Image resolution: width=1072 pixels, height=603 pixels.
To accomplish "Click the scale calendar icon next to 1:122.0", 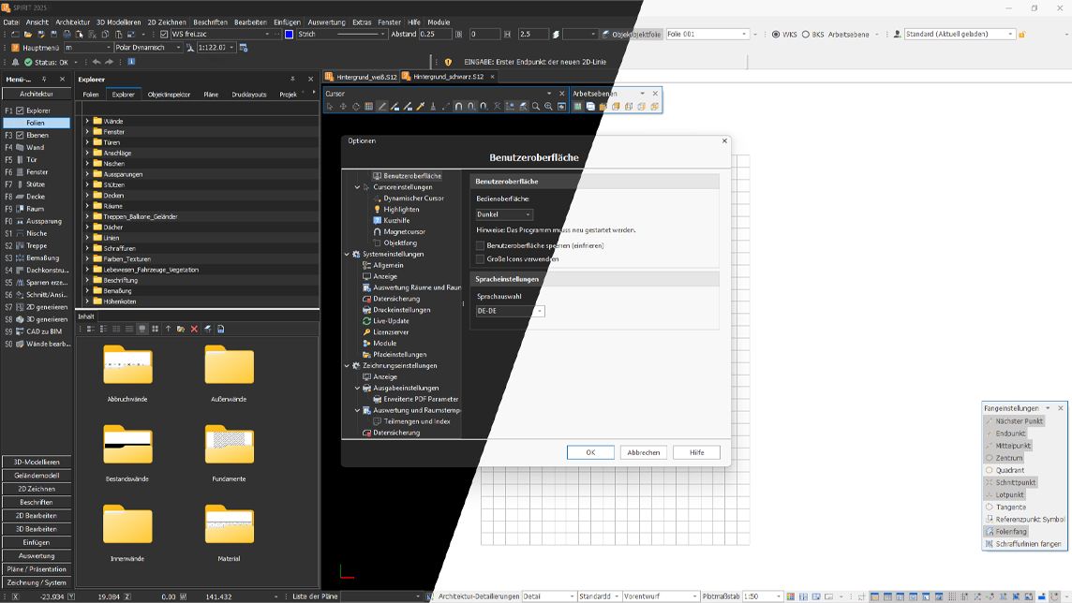I will click(x=244, y=48).
